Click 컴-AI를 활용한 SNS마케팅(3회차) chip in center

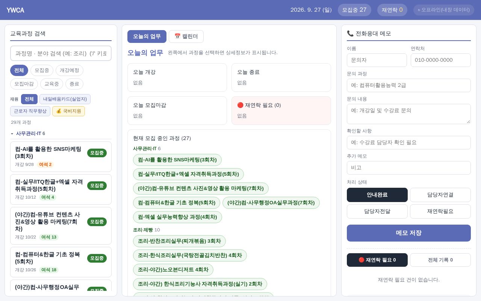pyautogui.click(x=177, y=160)
